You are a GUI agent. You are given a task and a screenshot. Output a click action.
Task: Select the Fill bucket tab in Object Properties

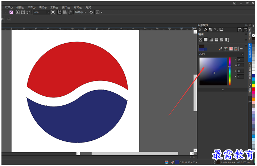pyautogui.click(x=205, y=30)
